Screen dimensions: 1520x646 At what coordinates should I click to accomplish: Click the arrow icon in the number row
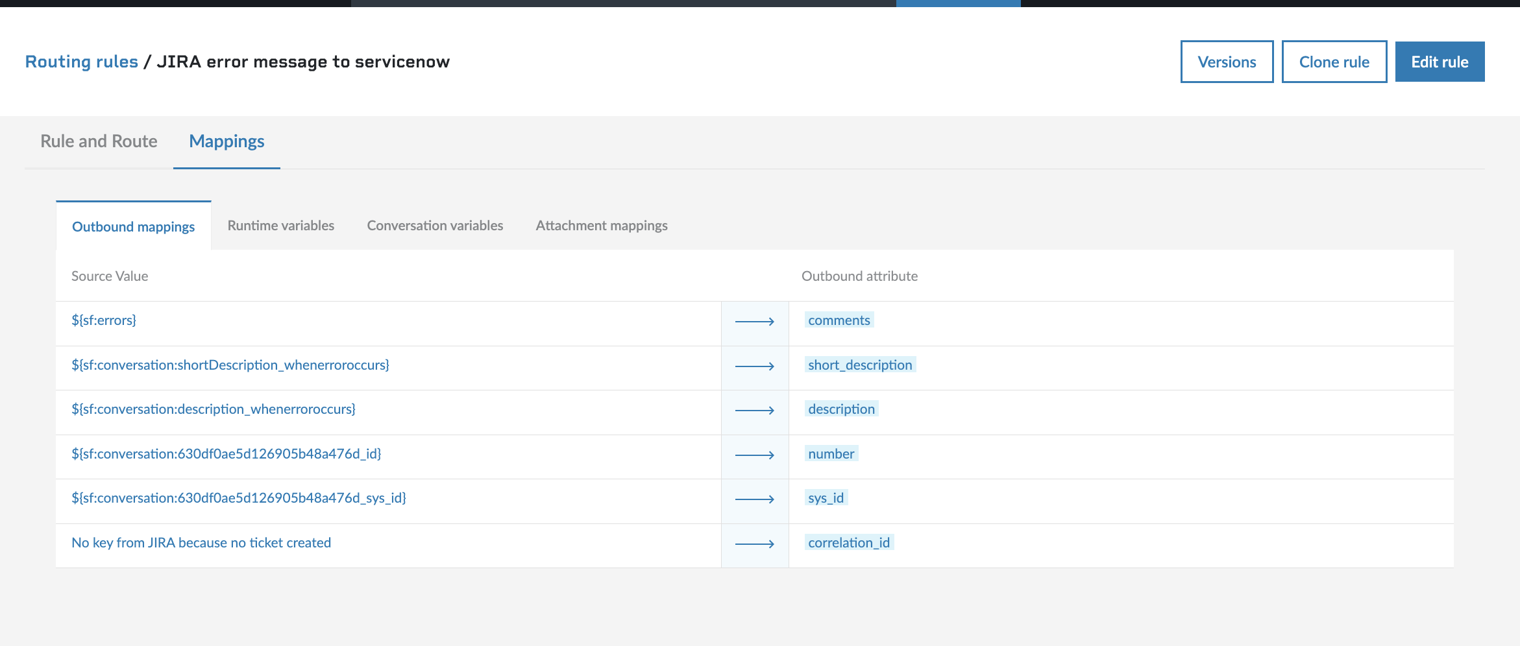click(x=755, y=455)
